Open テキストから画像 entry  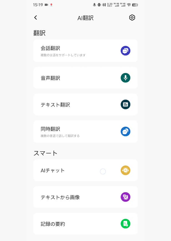click(60, 197)
